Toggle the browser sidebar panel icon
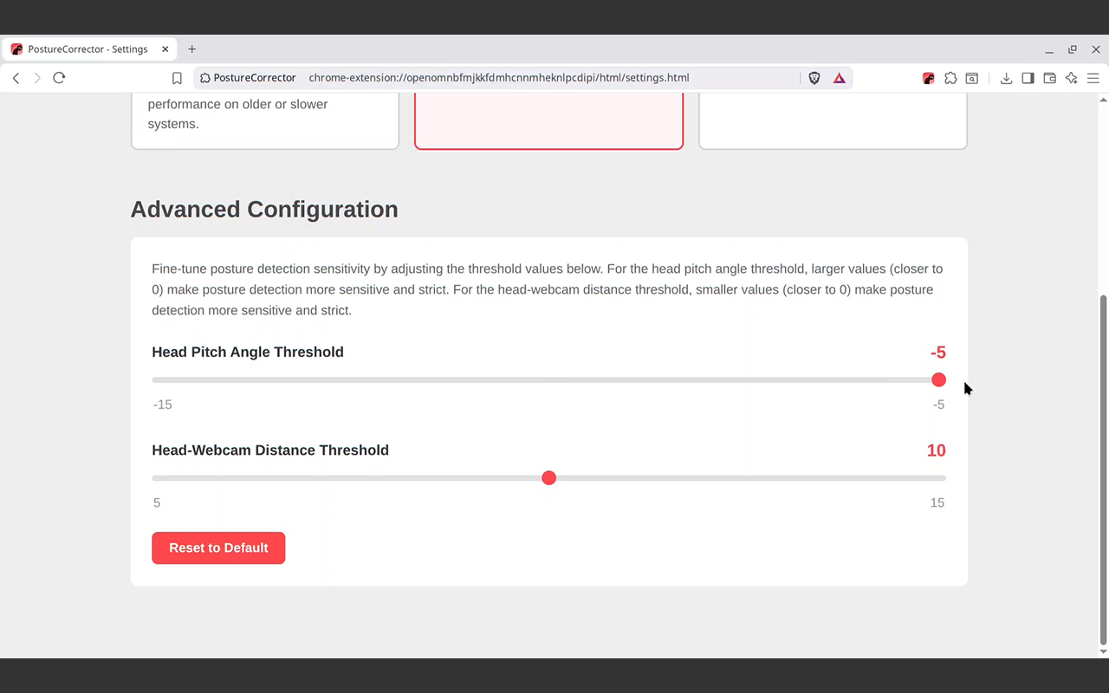 [x=1028, y=78]
